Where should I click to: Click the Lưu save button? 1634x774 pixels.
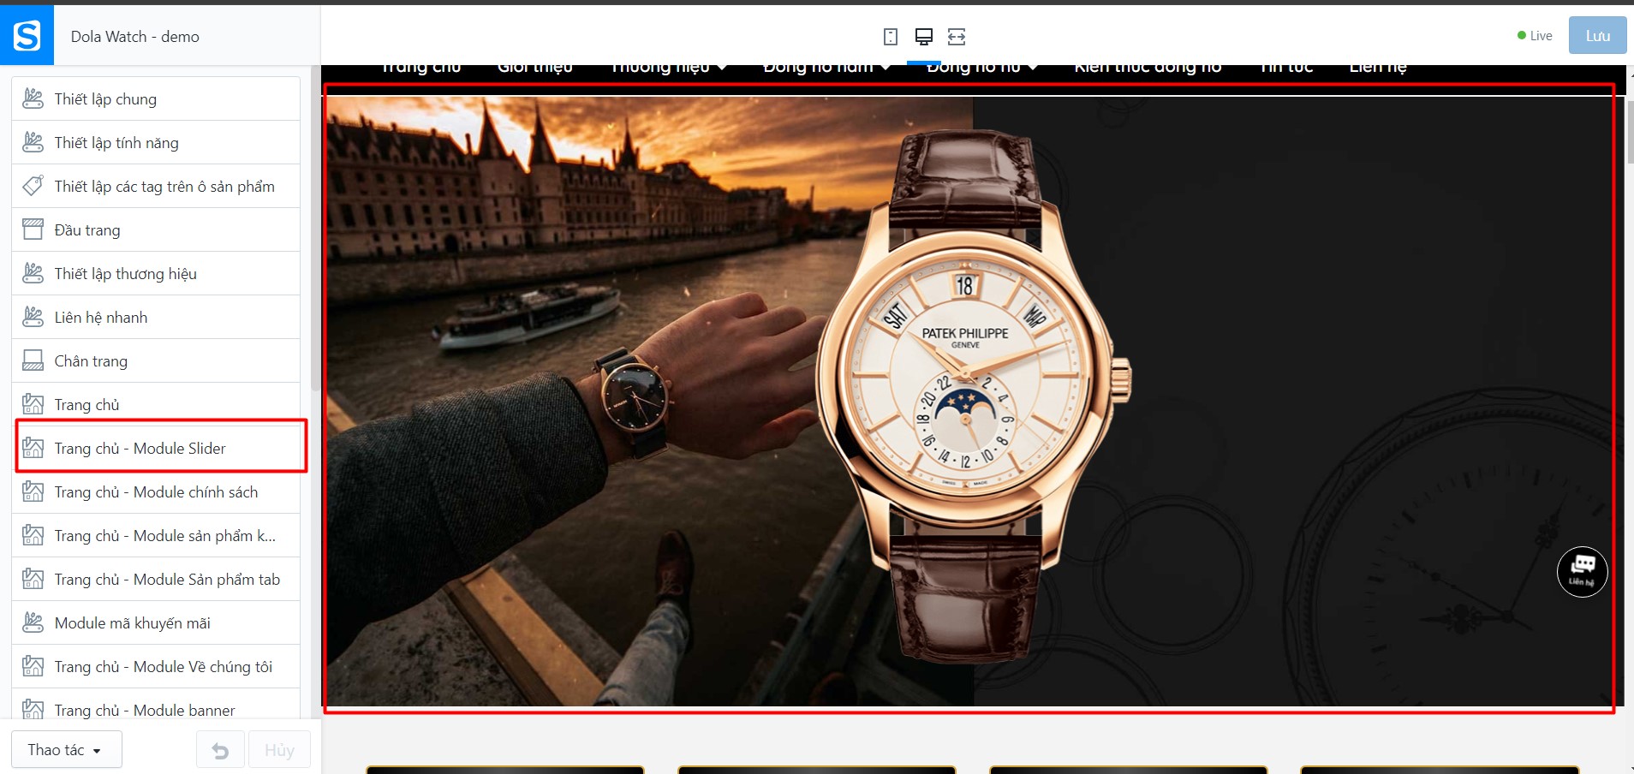click(x=1597, y=36)
